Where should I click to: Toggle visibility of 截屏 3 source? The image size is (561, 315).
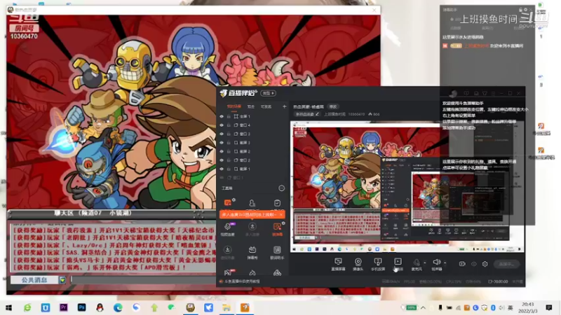222,143
